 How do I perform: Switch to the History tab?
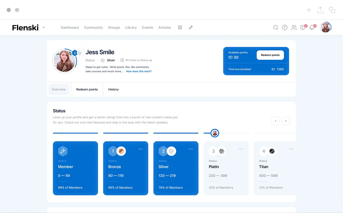[113, 89]
